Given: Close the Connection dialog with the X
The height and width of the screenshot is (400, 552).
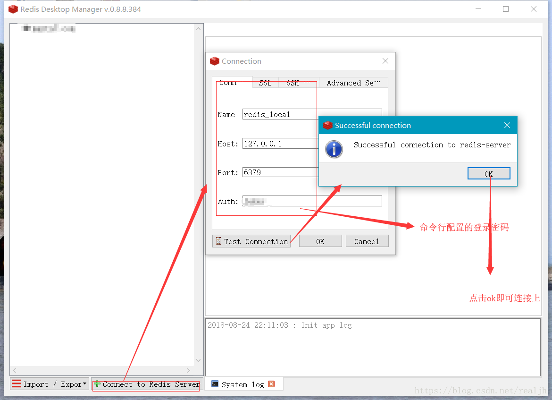Looking at the screenshot, I should tap(385, 61).
